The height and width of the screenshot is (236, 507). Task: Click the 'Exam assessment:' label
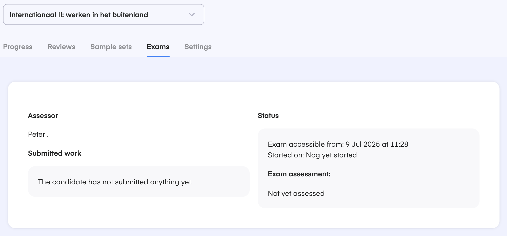299,174
